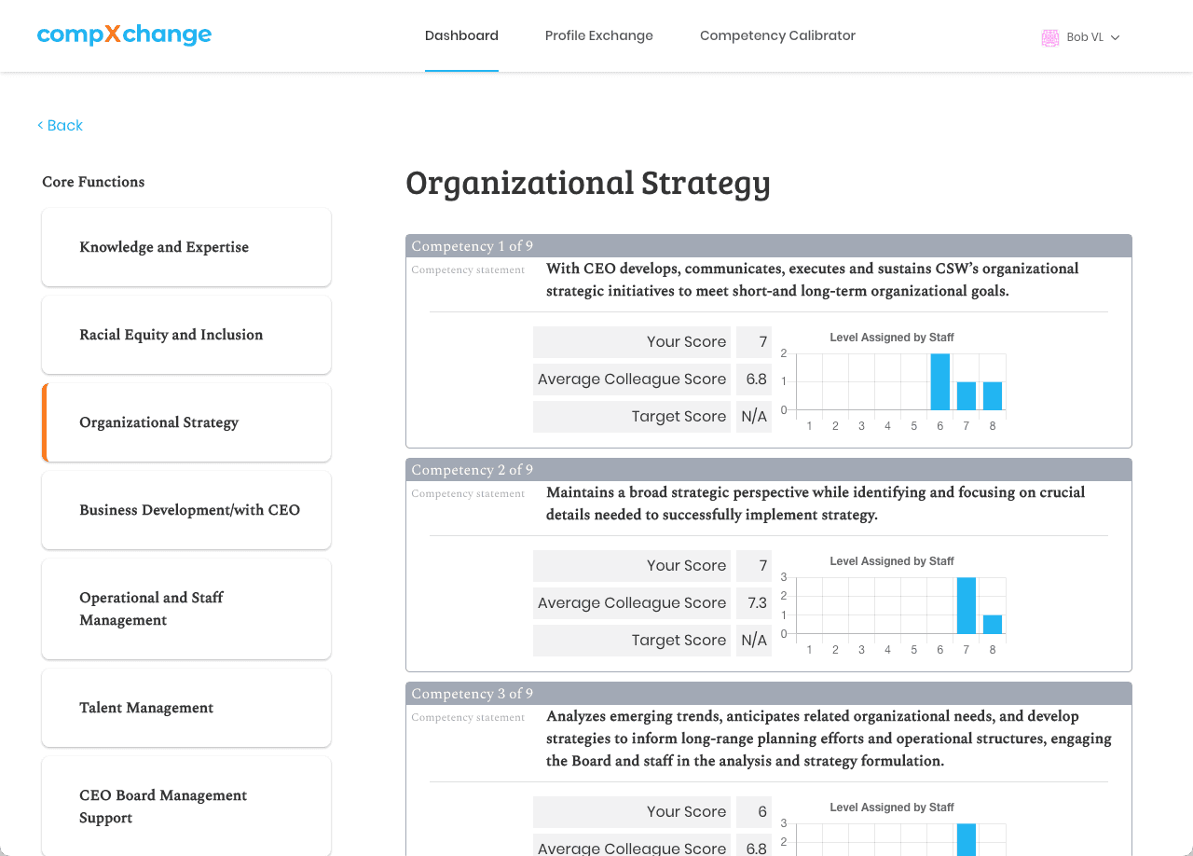Open the Profile Exchange section
The image size is (1193, 856).
point(599,35)
